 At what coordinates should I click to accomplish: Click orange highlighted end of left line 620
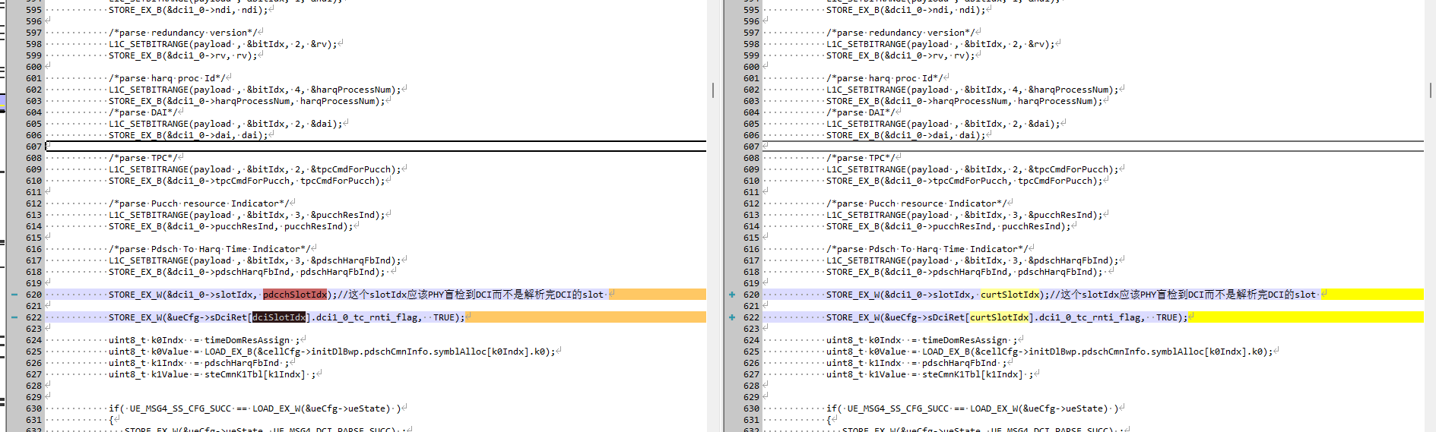658,295
